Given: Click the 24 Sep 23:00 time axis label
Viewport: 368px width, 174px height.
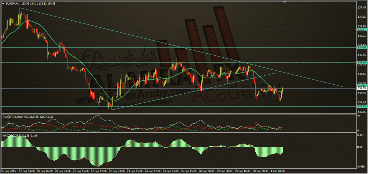Looking at the screenshot, I should [171, 171].
